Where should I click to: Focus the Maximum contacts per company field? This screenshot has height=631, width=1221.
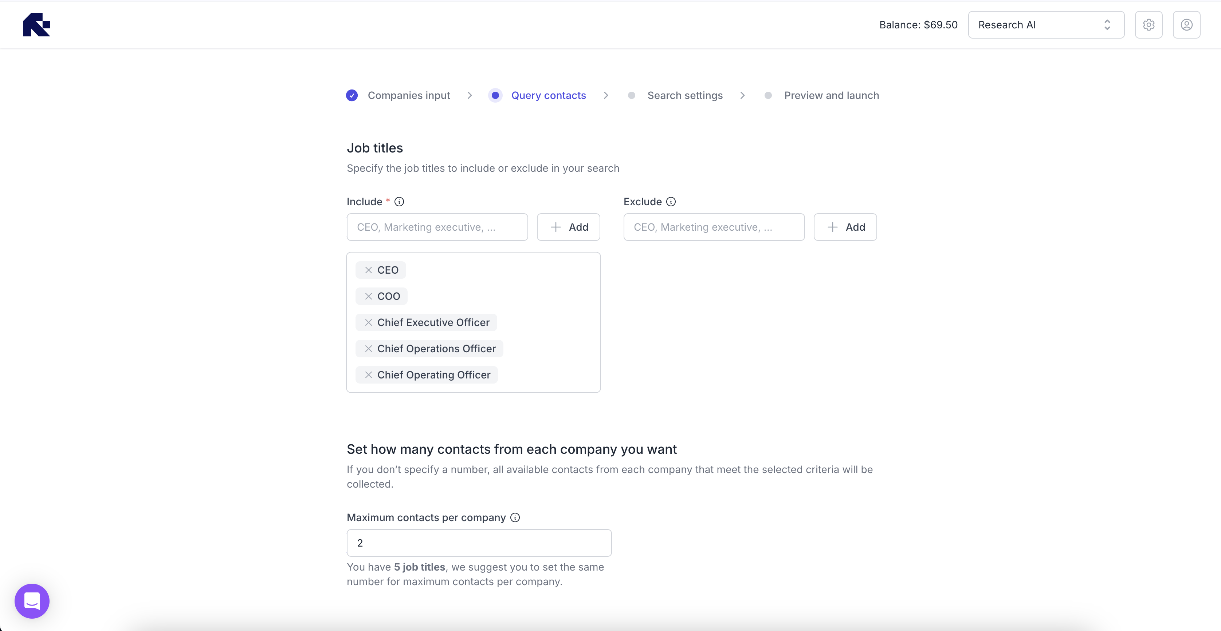tap(479, 543)
